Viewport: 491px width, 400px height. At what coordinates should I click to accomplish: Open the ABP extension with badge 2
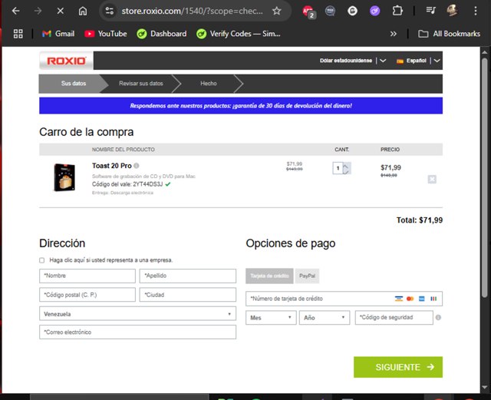(308, 12)
